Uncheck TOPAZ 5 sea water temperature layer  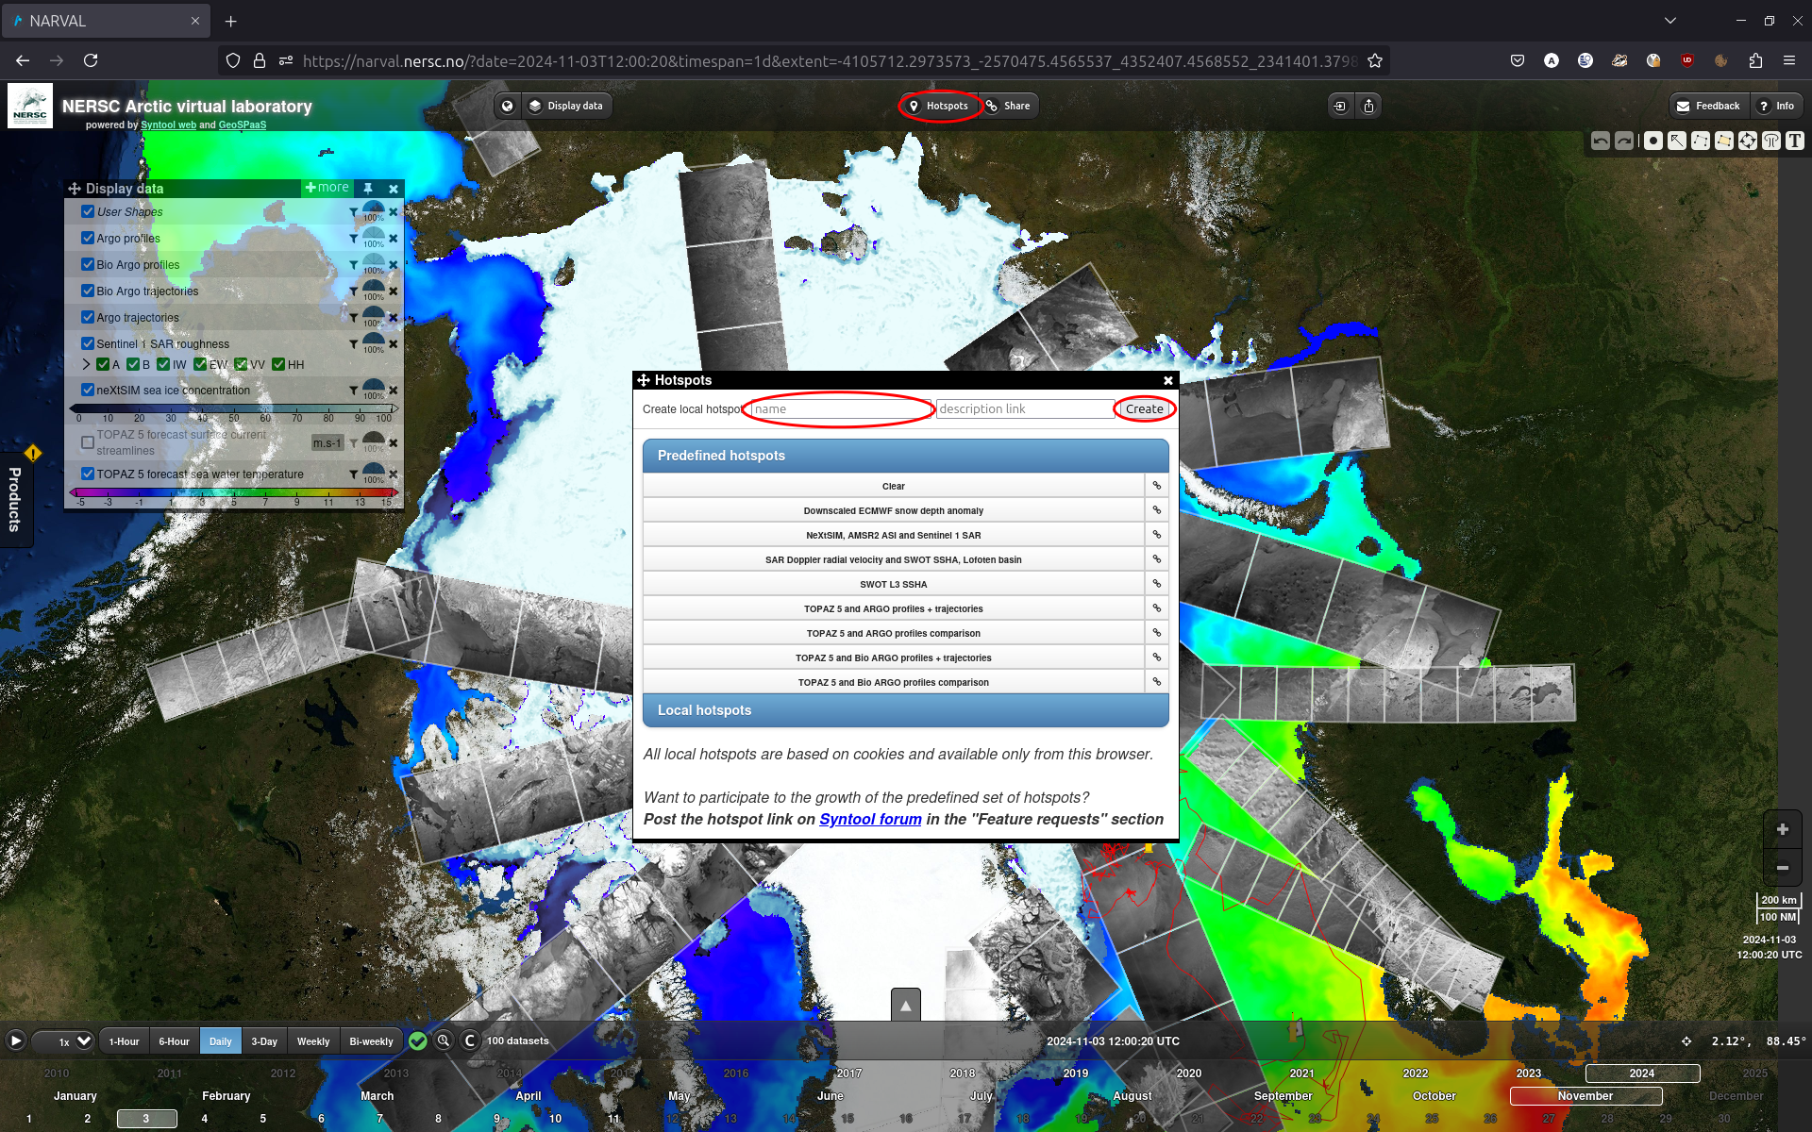pyautogui.click(x=88, y=474)
